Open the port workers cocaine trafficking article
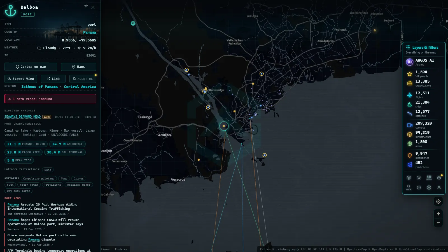This screenshot has width=448, height=252. pos(43,207)
